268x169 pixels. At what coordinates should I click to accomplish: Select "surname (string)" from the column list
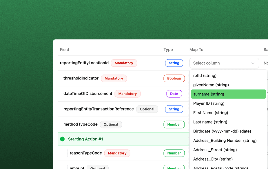click(x=209, y=94)
